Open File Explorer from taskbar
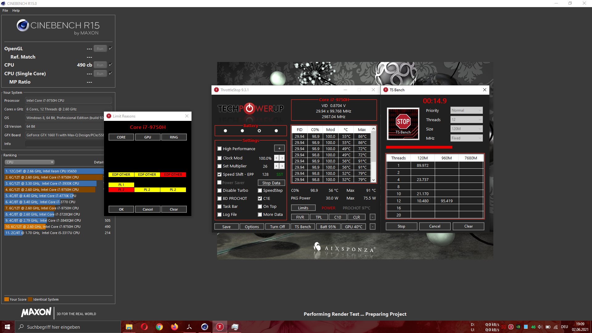This screenshot has height=333, width=592. click(129, 327)
